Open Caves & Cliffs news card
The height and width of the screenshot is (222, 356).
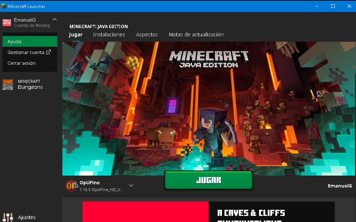pyautogui.click(x=208, y=212)
